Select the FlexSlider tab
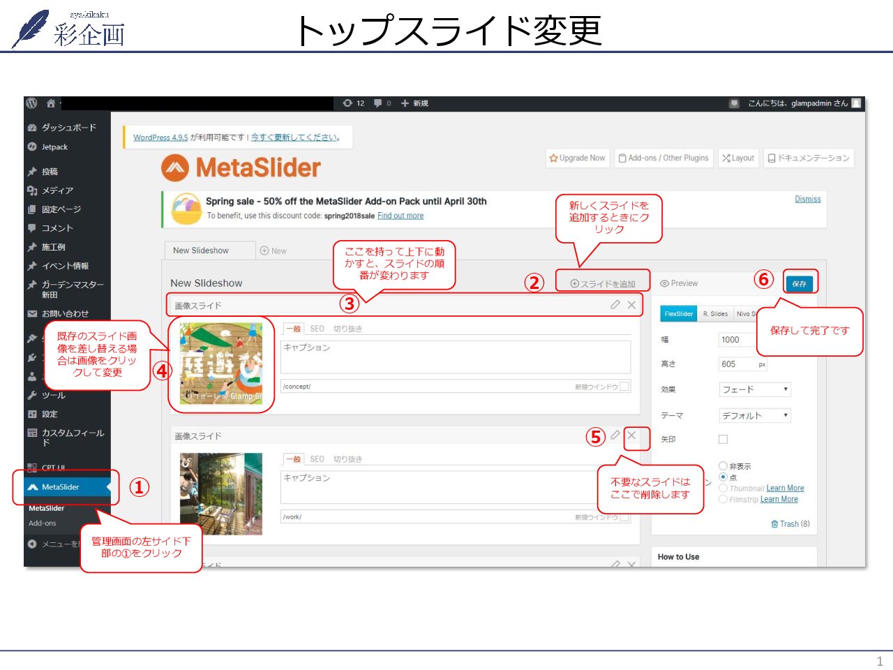Screen dimensions: 893x670 678,314
